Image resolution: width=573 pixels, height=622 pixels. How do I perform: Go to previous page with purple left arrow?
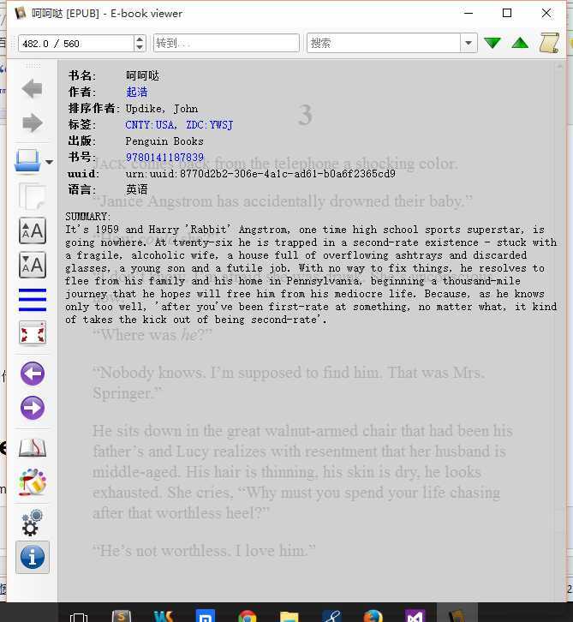(x=33, y=374)
